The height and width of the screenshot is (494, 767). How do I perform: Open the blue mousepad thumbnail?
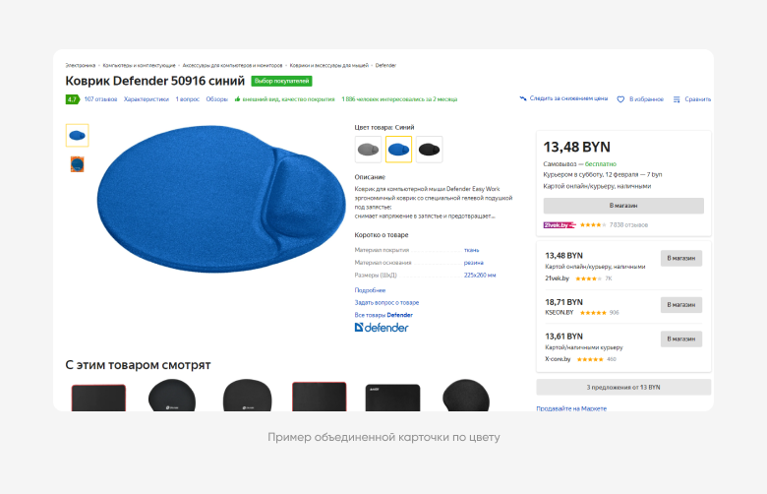[78, 136]
